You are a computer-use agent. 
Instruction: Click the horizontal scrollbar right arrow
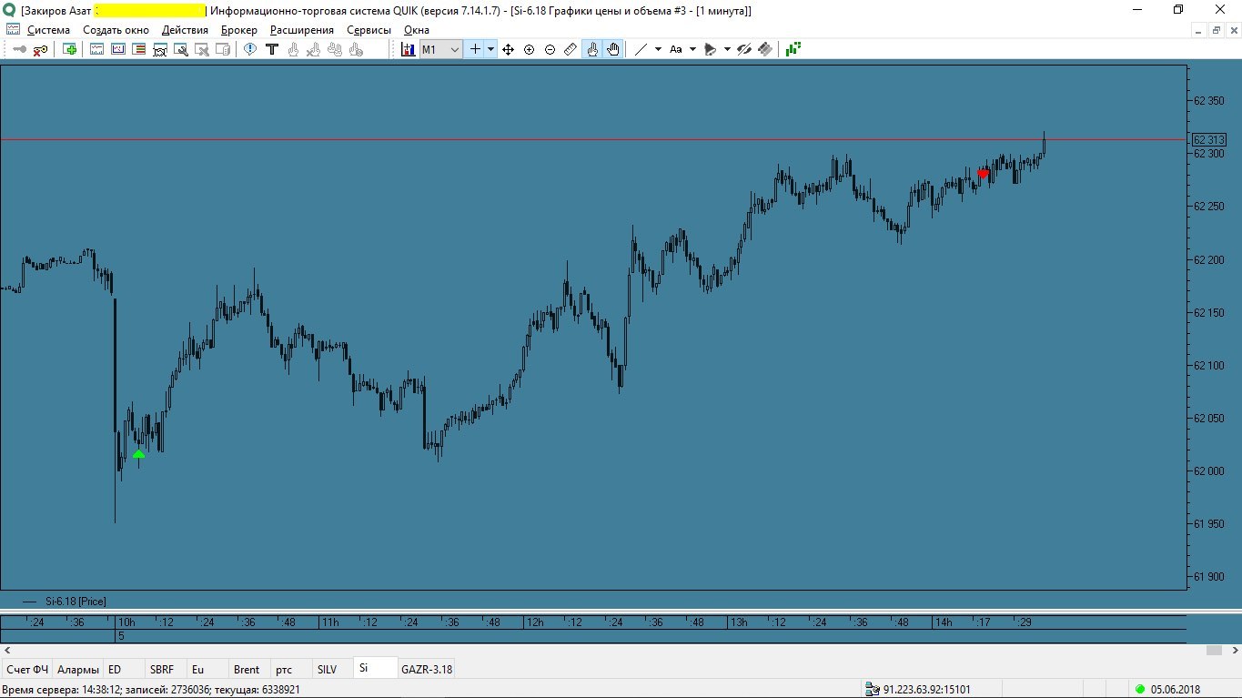point(1234,650)
